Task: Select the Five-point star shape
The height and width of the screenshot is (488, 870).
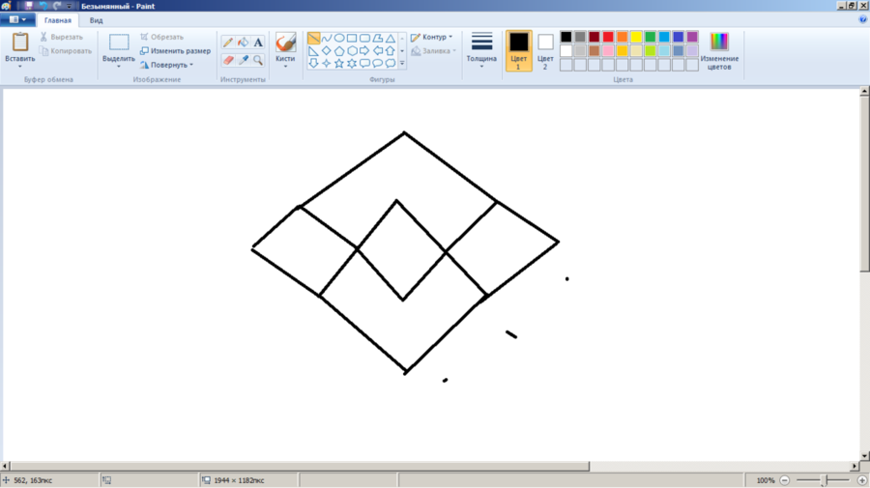Action: 339,63
